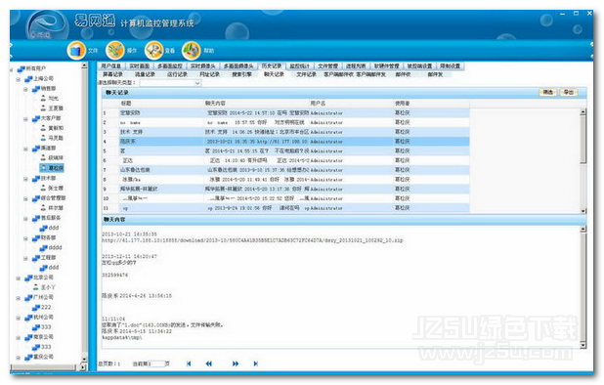Open the 网址记录 sub-tab
The height and width of the screenshot is (385, 604).
(209, 74)
